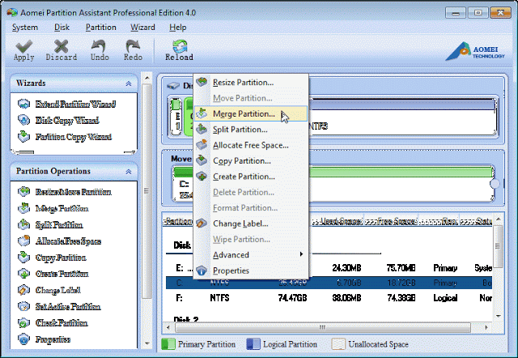Choose Resize Partition in context menu
Screen dimensions: 518x358
coord(251,83)
